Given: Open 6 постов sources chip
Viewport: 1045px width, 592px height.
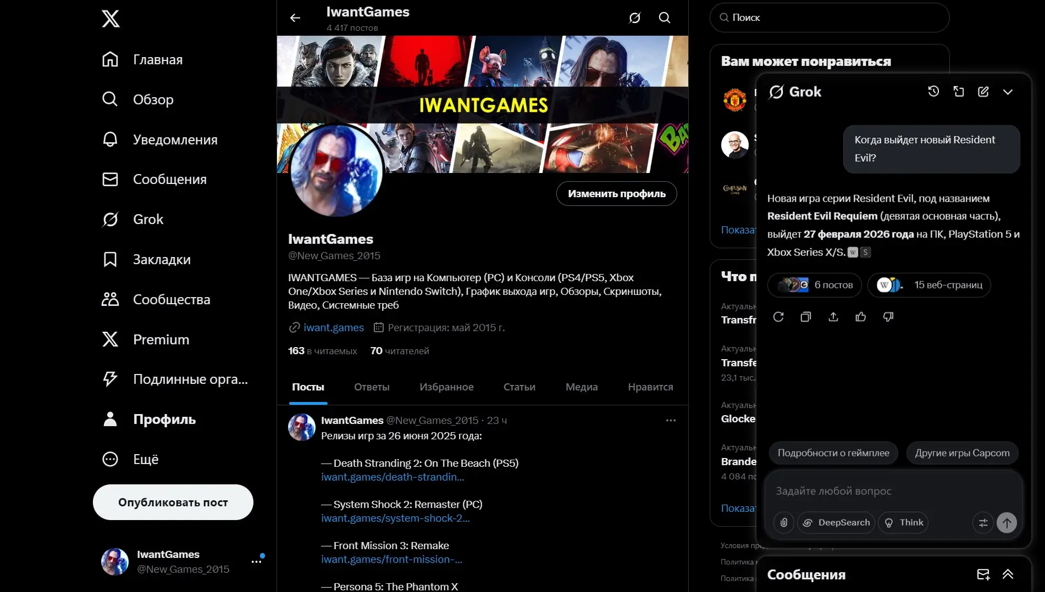Looking at the screenshot, I should [x=815, y=285].
